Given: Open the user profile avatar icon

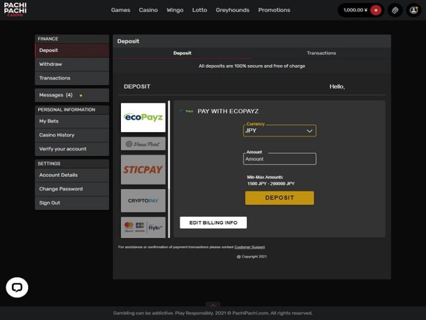Looking at the screenshot, I should [413, 10].
